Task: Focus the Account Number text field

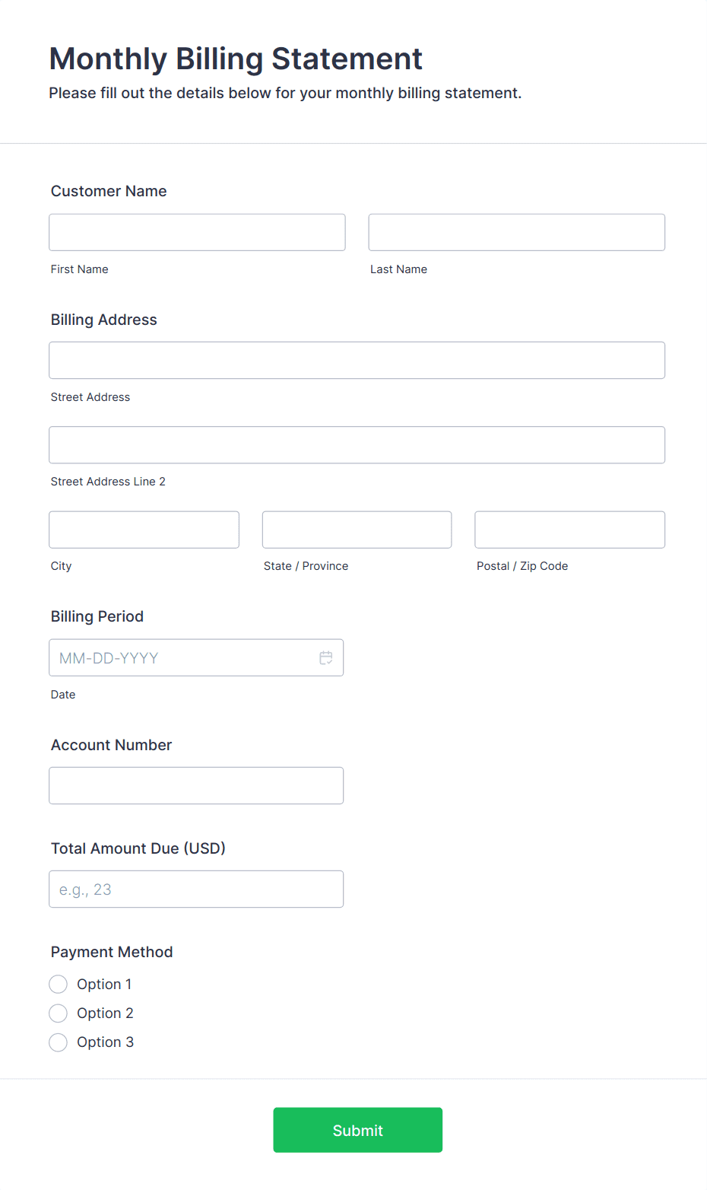Action: [196, 786]
